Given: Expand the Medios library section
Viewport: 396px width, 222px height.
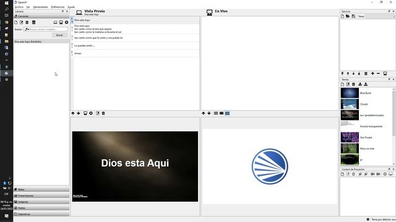Looking at the screenshot, I should click(41, 208).
